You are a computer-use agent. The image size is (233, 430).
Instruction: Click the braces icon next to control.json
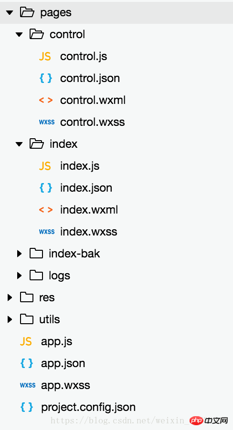[x=46, y=78]
